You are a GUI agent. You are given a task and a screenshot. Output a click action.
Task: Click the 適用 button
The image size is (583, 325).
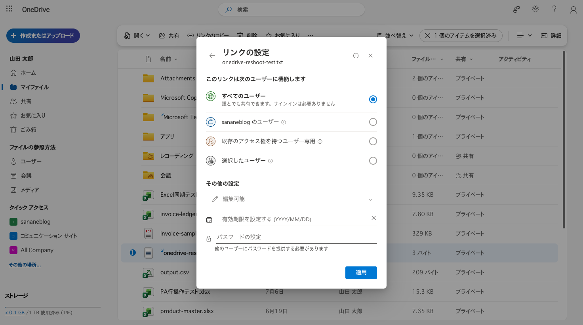361,273
